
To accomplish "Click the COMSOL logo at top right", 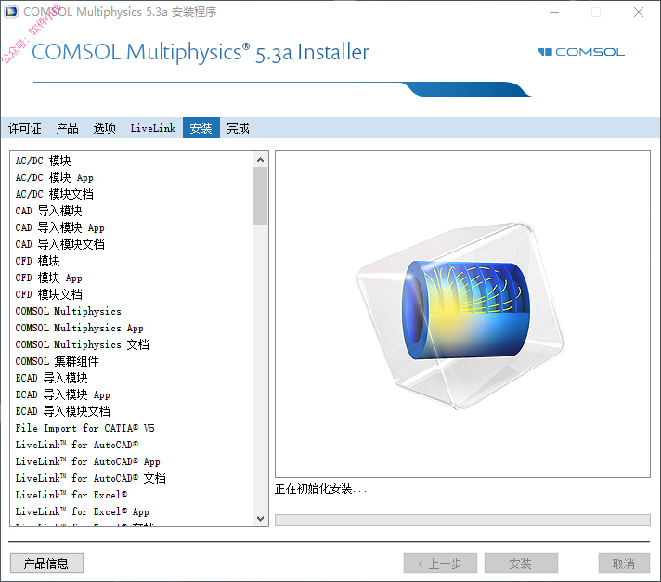I will pos(580,52).
